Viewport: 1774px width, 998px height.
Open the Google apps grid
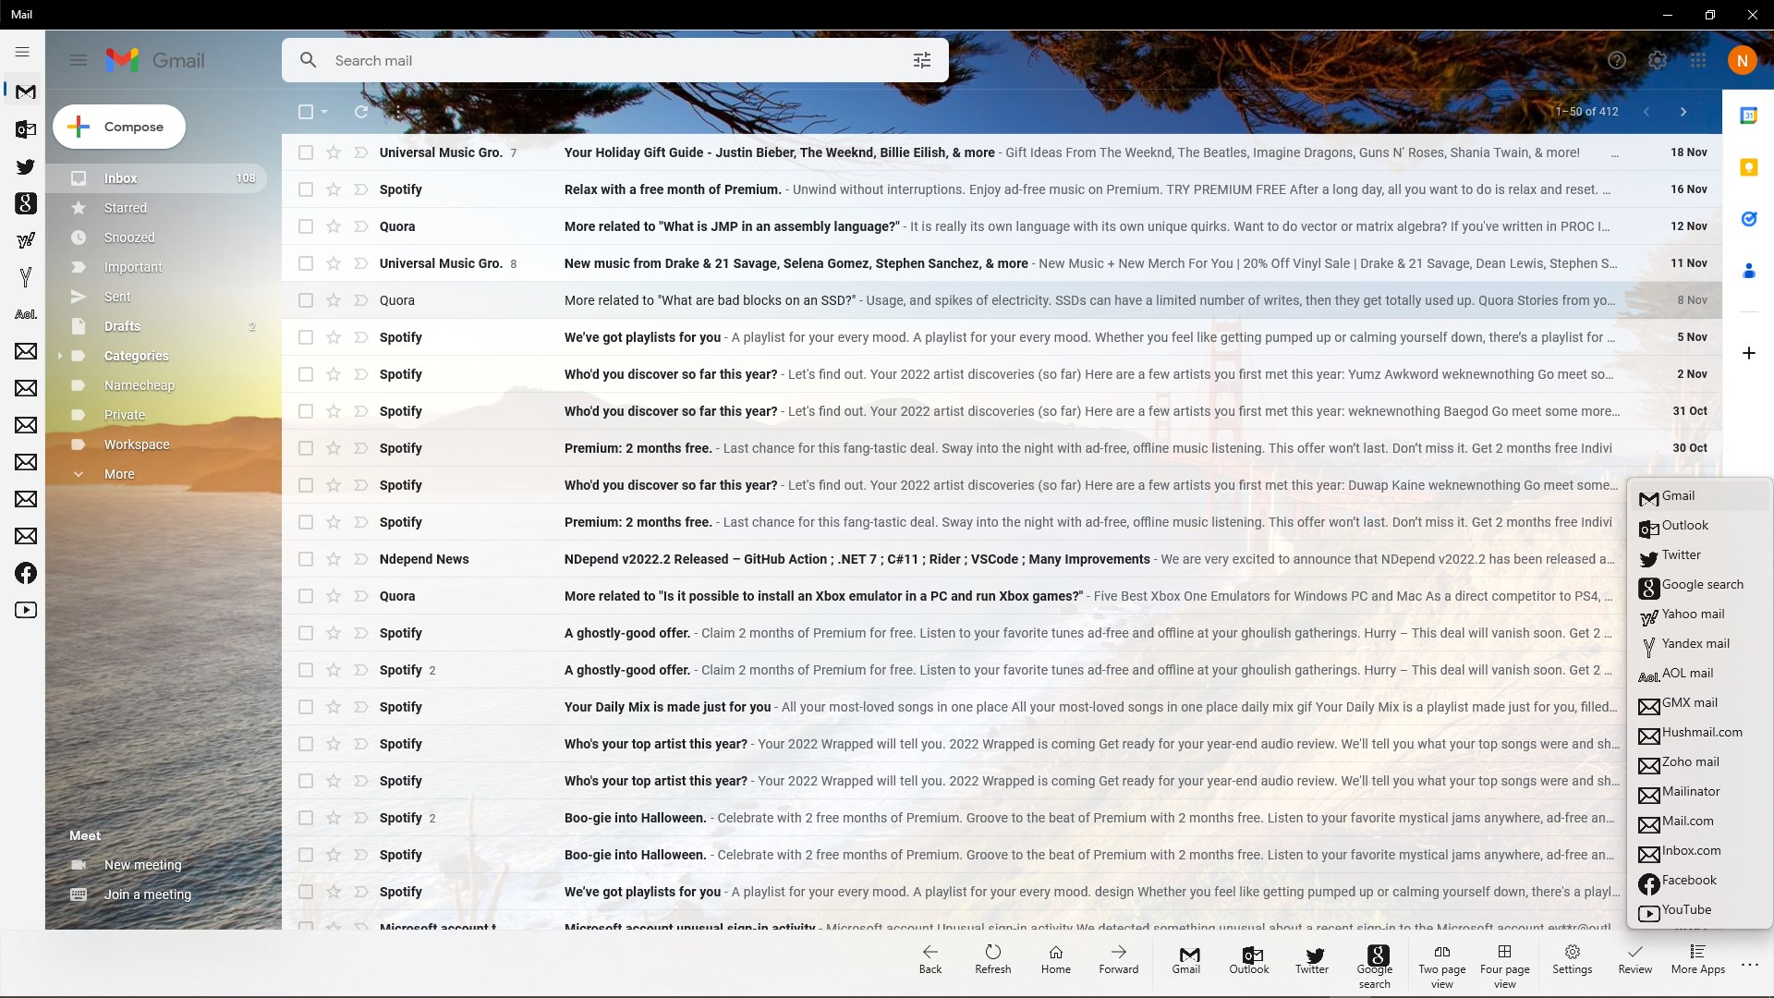point(1697,59)
